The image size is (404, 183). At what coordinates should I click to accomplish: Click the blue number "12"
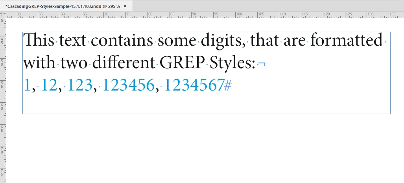pyautogui.click(x=49, y=85)
